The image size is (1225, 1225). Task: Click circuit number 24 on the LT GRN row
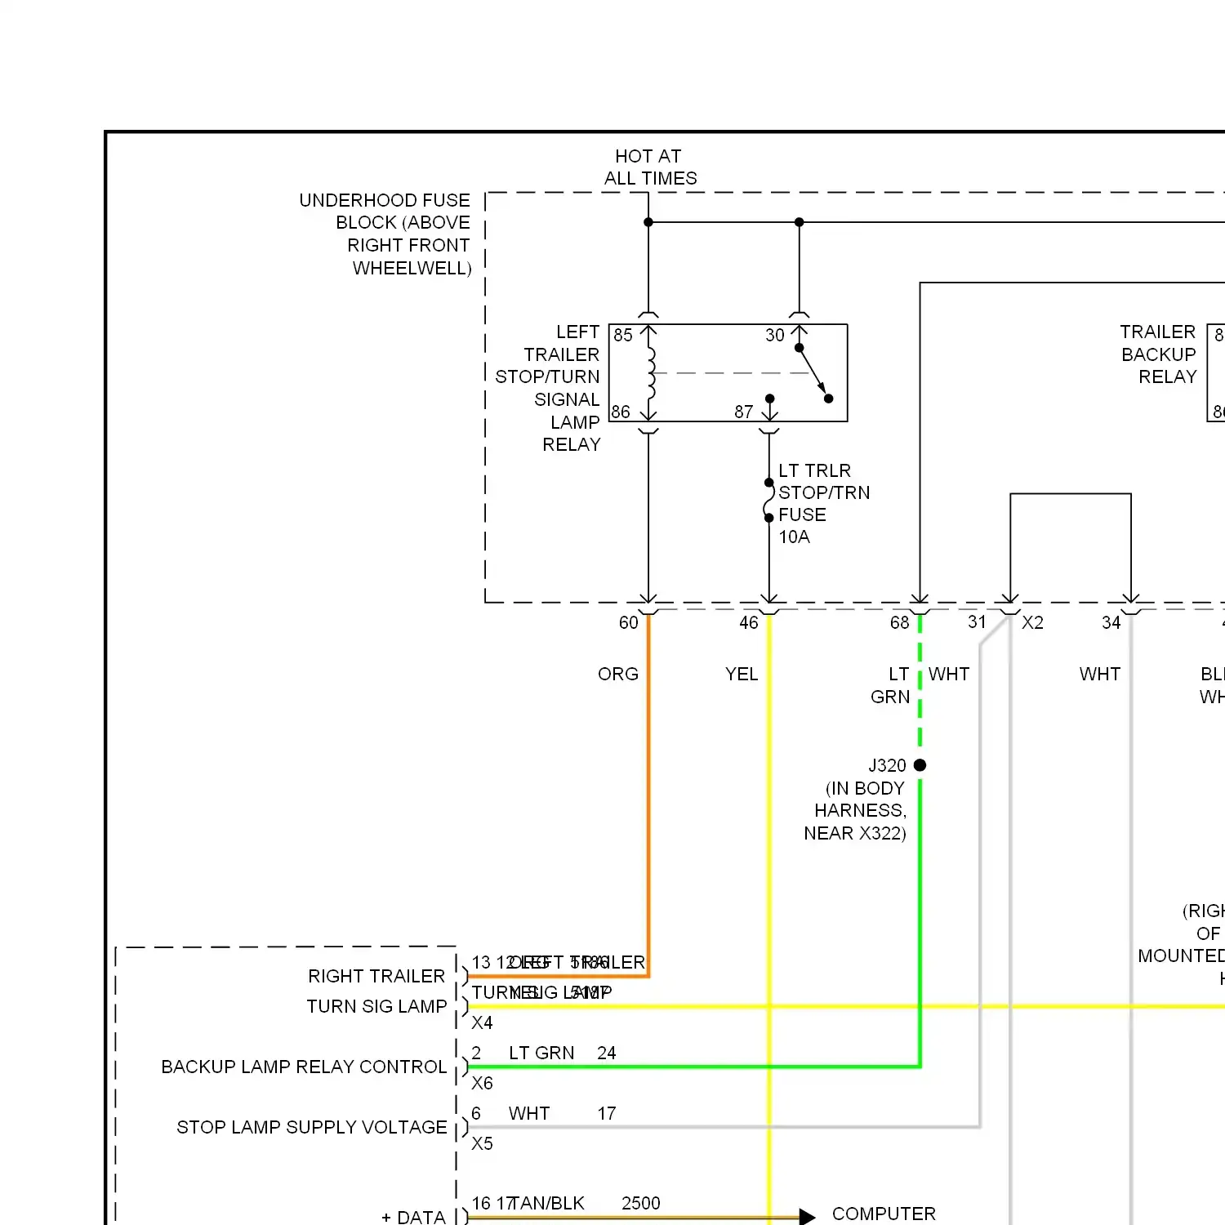tap(607, 1053)
